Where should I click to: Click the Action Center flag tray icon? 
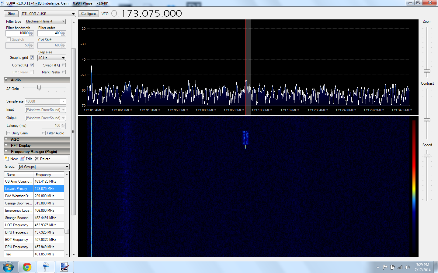pyautogui.click(x=385, y=267)
